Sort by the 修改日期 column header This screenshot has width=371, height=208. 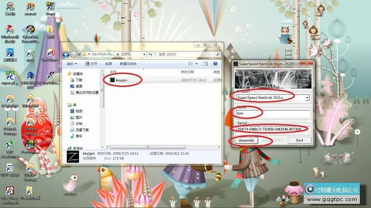coord(187,72)
